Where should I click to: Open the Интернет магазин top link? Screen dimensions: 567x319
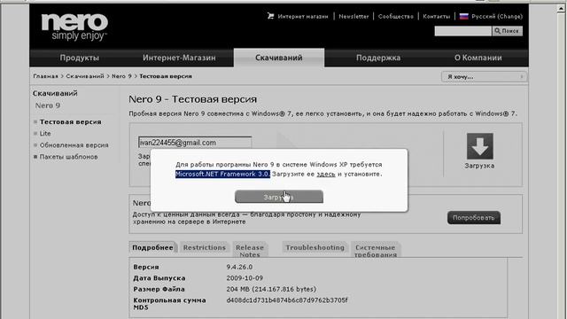click(303, 16)
